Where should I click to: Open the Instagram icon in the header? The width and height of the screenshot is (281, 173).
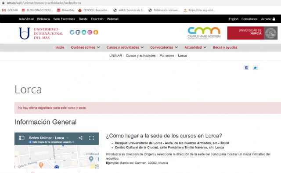(90, 32)
